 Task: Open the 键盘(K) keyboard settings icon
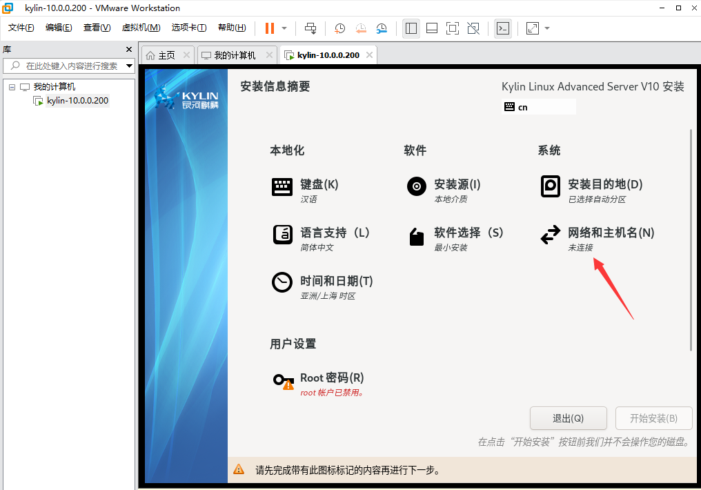[x=282, y=187]
